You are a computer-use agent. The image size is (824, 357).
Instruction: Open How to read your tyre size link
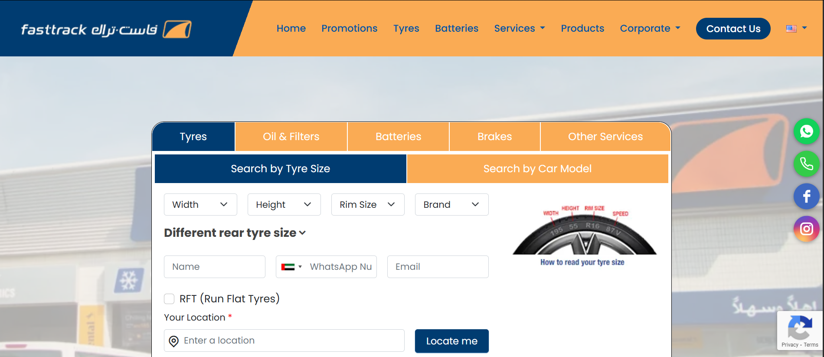point(582,262)
